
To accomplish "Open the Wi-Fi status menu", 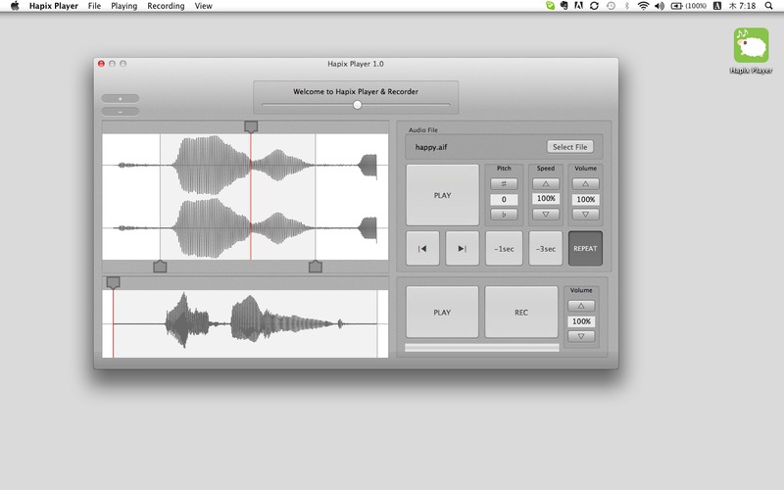I will [643, 6].
